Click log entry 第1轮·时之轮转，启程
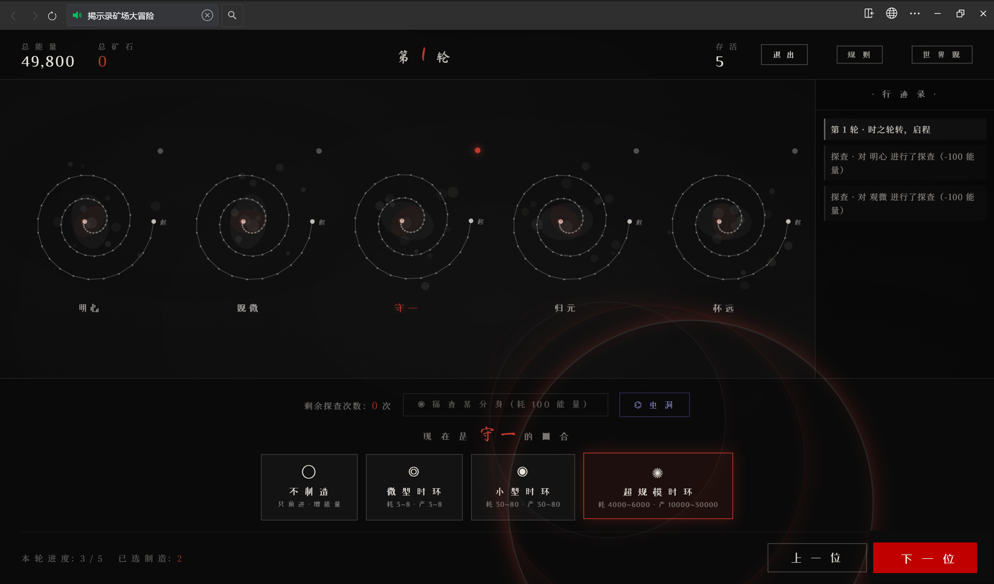The image size is (994, 584). (x=905, y=129)
